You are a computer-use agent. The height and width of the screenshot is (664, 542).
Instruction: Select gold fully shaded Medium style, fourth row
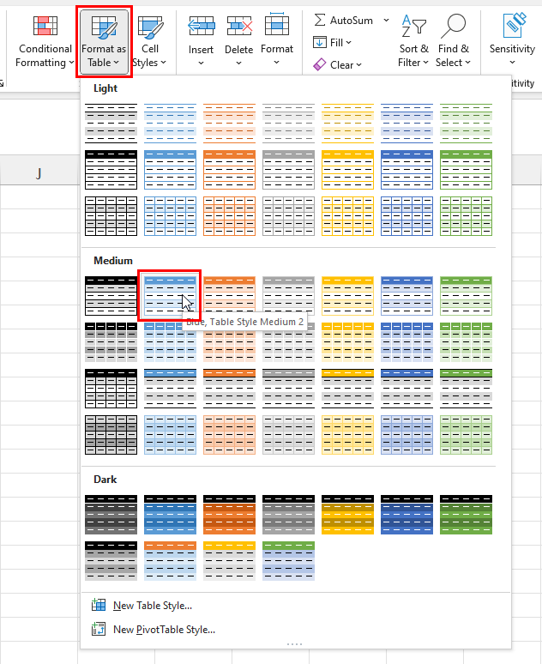(347, 435)
